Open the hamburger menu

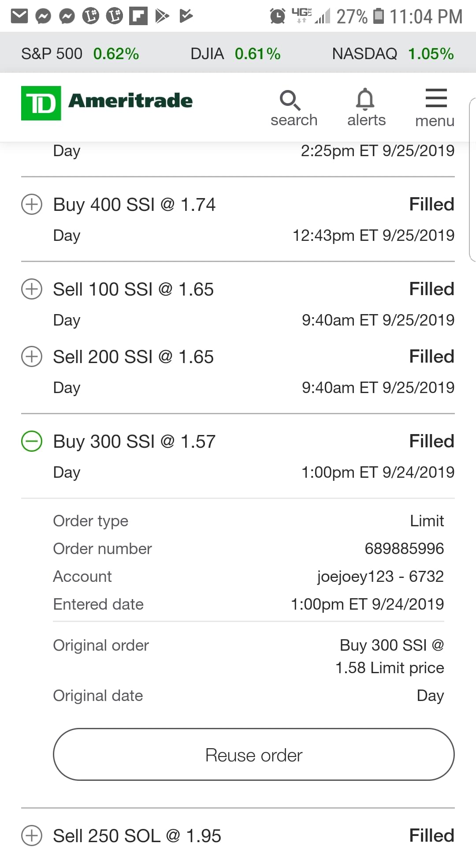[x=436, y=98]
